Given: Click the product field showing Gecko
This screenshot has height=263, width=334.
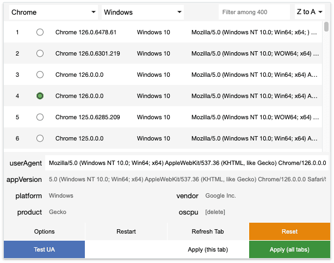Looking at the screenshot, I should point(107,212).
